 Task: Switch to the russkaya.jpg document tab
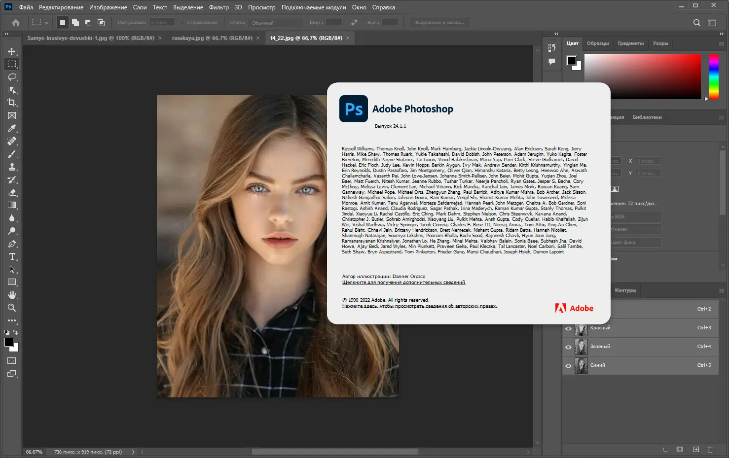click(212, 38)
